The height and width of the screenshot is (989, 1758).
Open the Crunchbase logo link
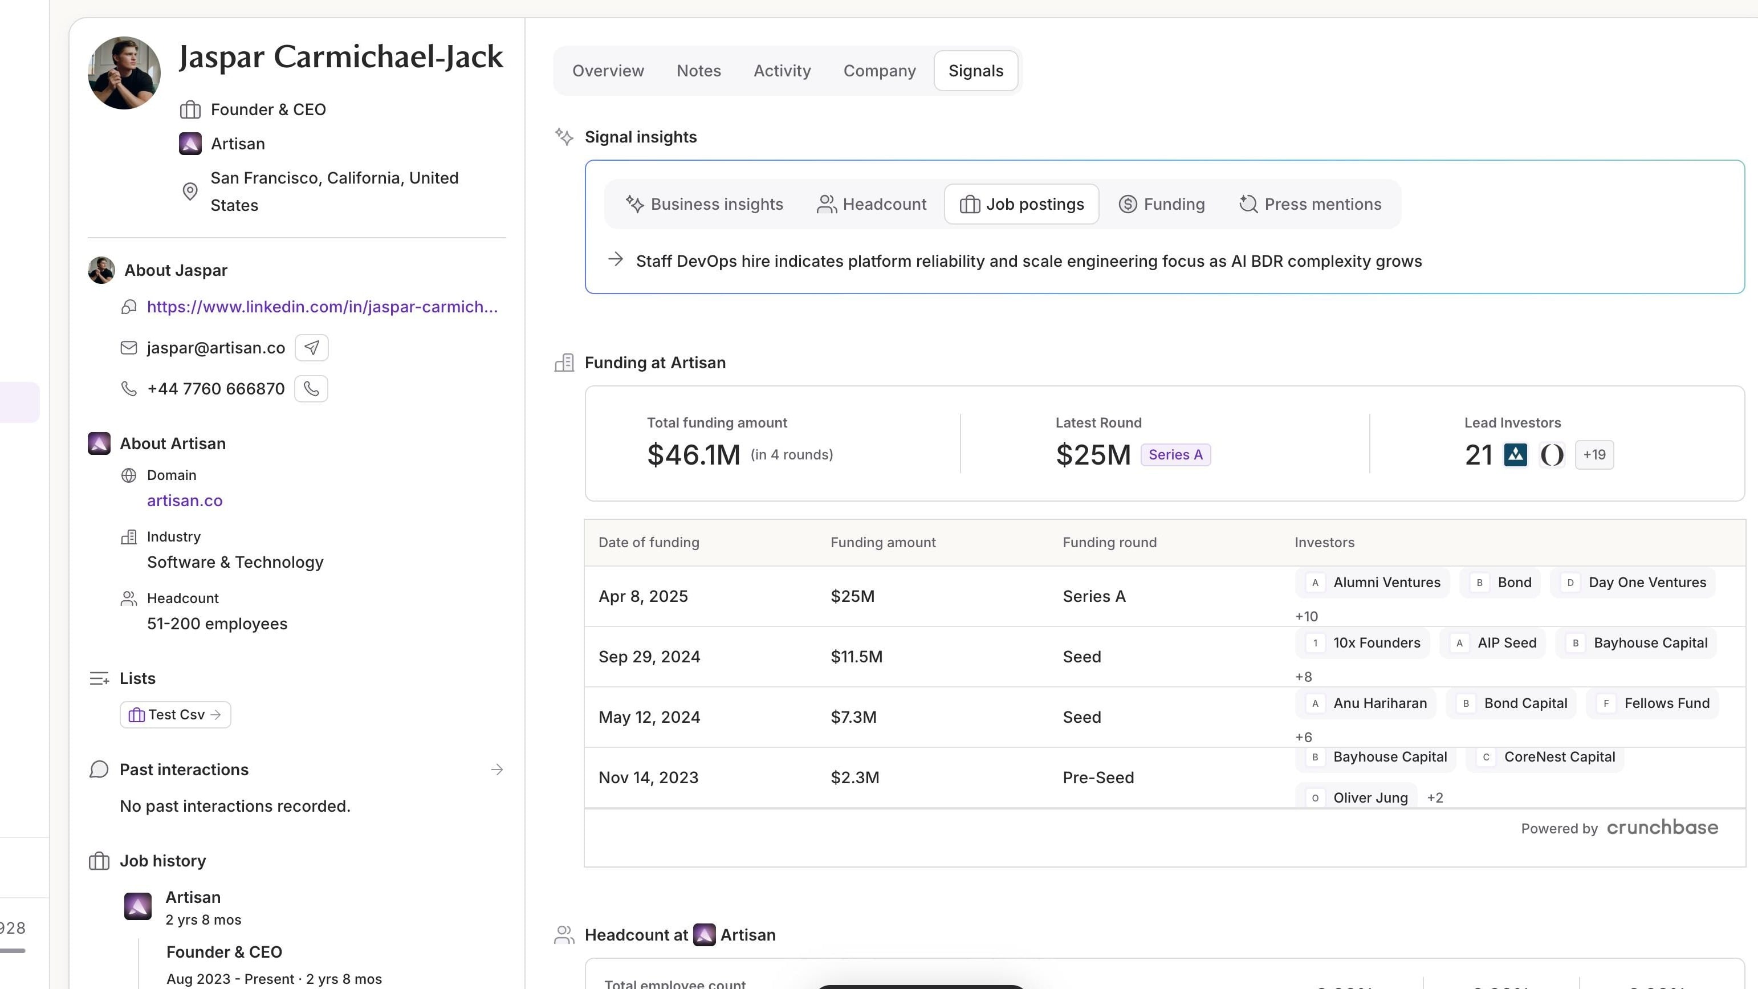coord(1662,828)
